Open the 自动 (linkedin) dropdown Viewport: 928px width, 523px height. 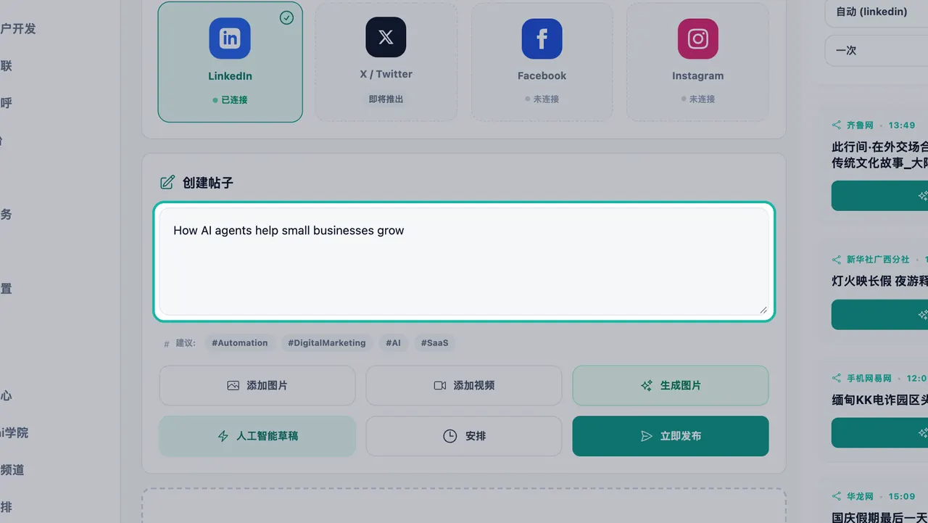877,12
